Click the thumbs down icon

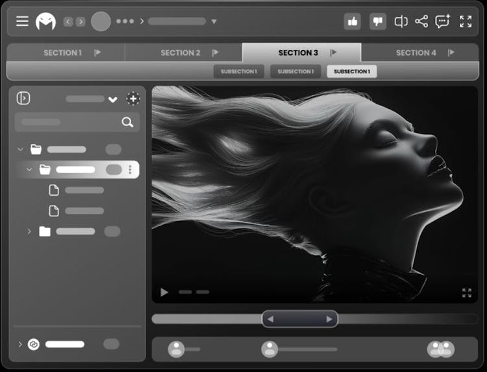pyautogui.click(x=378, y=21)
